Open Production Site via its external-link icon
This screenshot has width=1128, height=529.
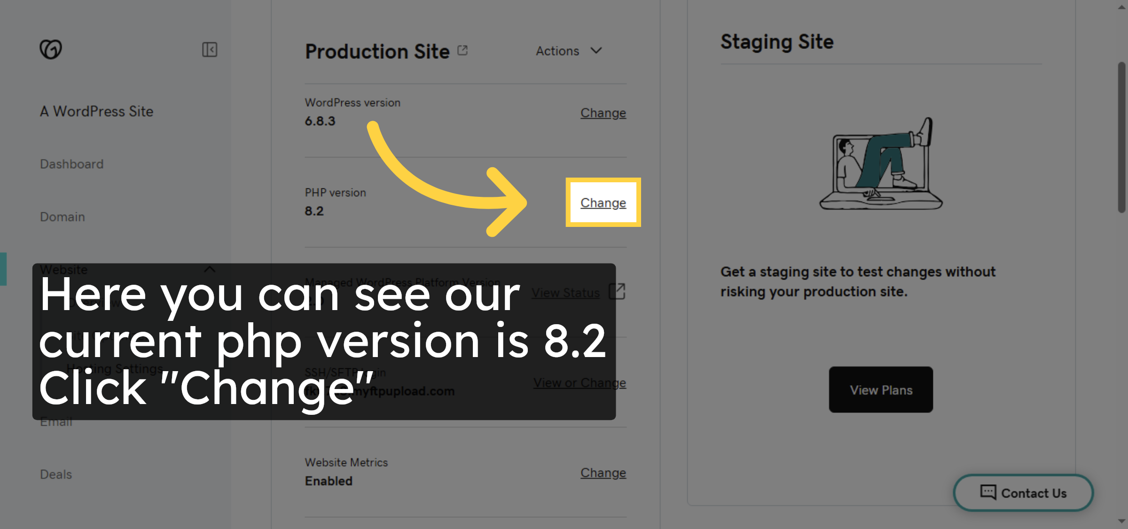click(462, 49)
